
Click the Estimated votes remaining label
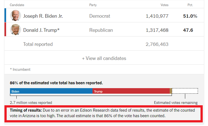point(176,103)
